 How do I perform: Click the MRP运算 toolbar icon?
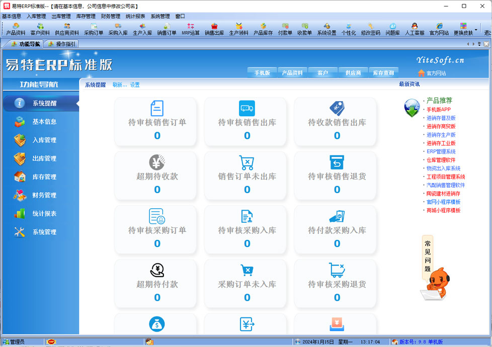tap(191, 29)
